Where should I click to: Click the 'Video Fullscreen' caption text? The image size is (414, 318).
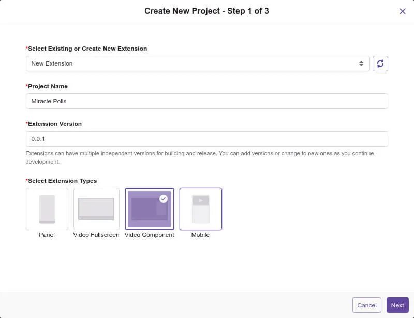click(x=96, y=235)
